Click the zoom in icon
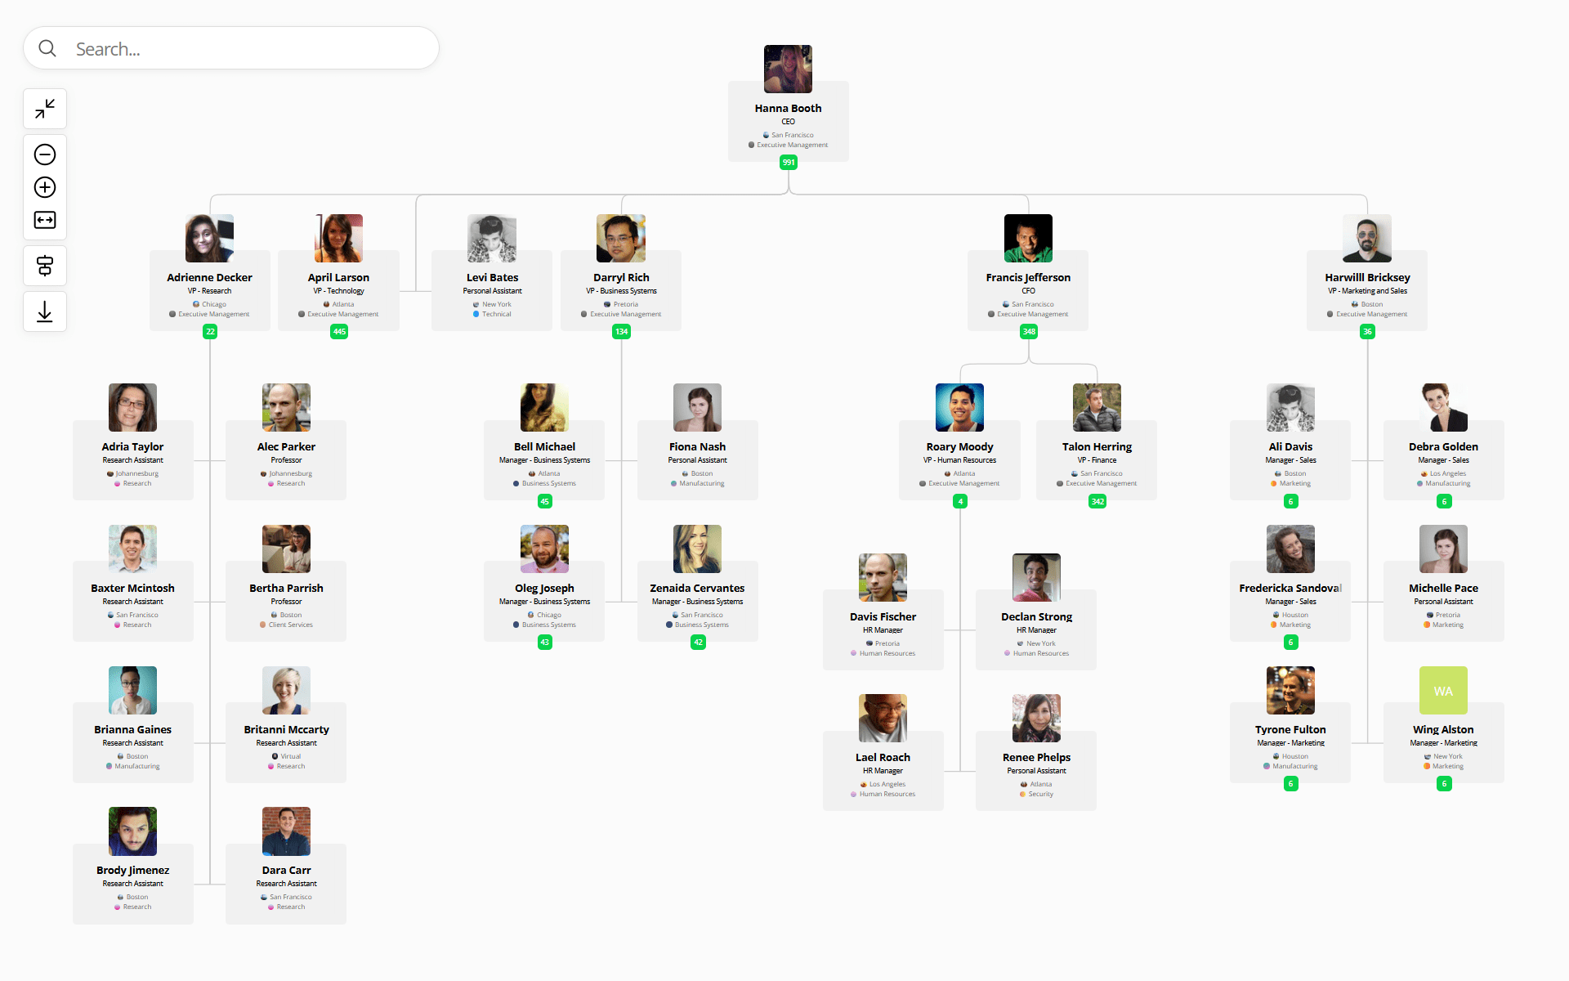 [x=45, y=187]
